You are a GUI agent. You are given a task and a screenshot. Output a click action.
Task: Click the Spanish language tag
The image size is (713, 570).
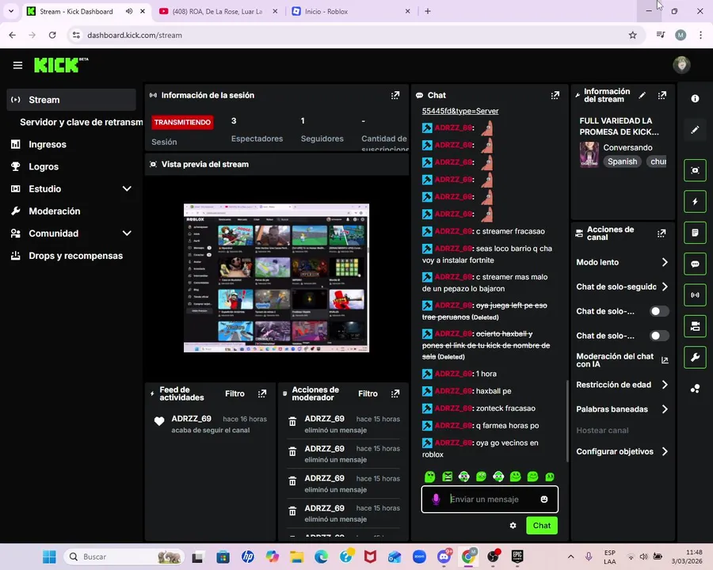[623, 161]
